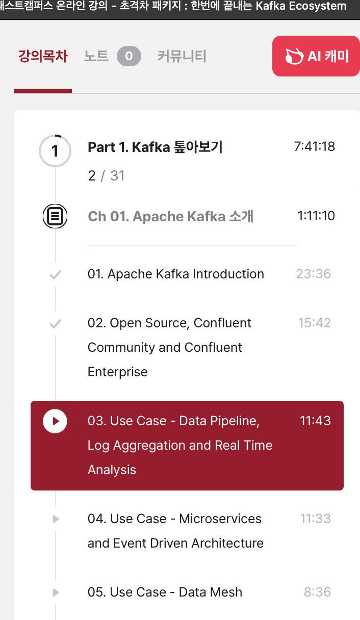Viewport: 360px width, 620px height.
Task: Open lecture 01. Apache Kafka Introduction
Action: point(176,274)
